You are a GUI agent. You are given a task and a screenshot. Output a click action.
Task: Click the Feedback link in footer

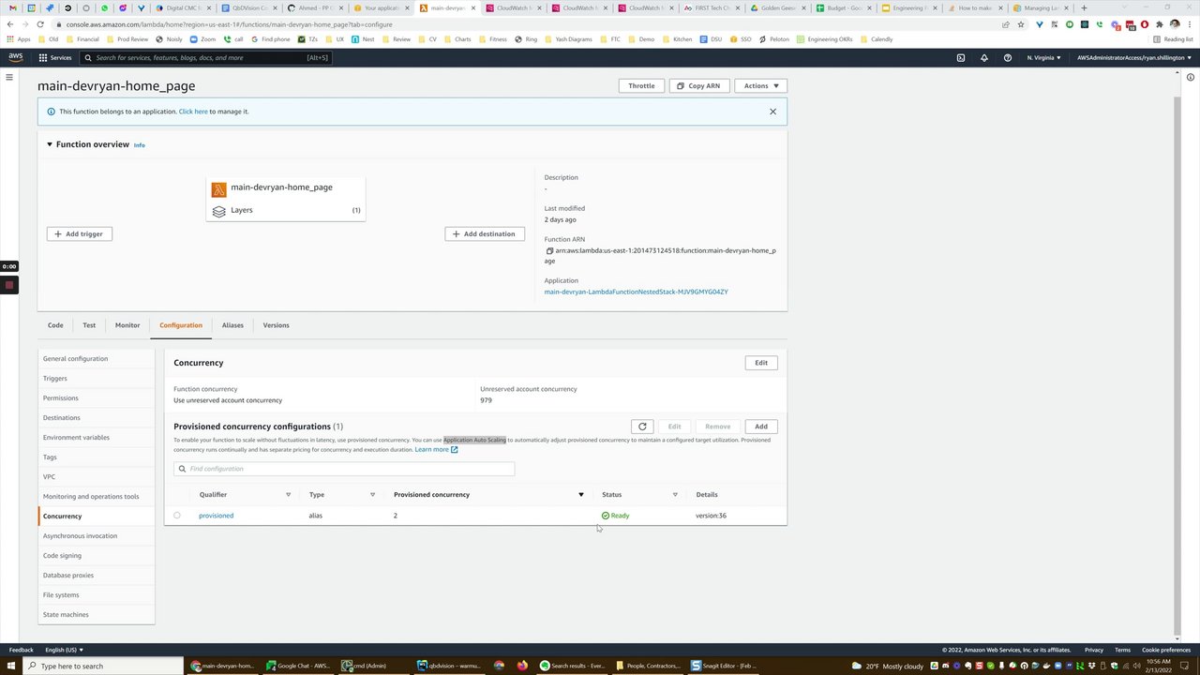point(21,650)
